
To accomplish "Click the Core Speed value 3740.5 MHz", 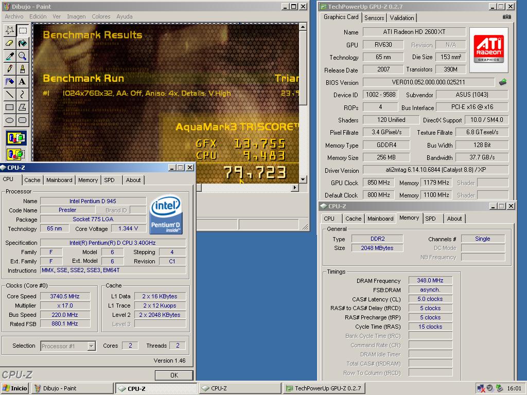I will 65,296.
